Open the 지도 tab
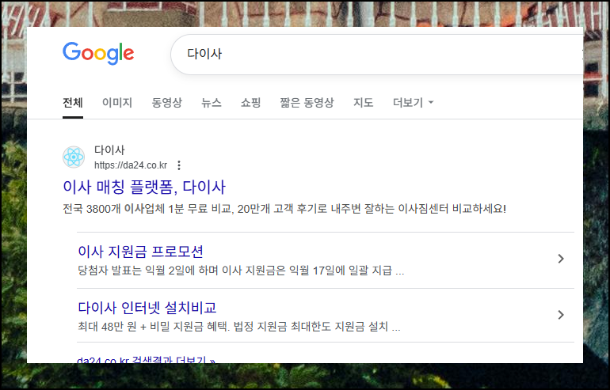Viewport: 610px width, 390px height. (364, 103)
